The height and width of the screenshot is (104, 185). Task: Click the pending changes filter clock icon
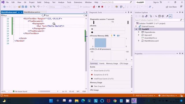coord(151,16)
